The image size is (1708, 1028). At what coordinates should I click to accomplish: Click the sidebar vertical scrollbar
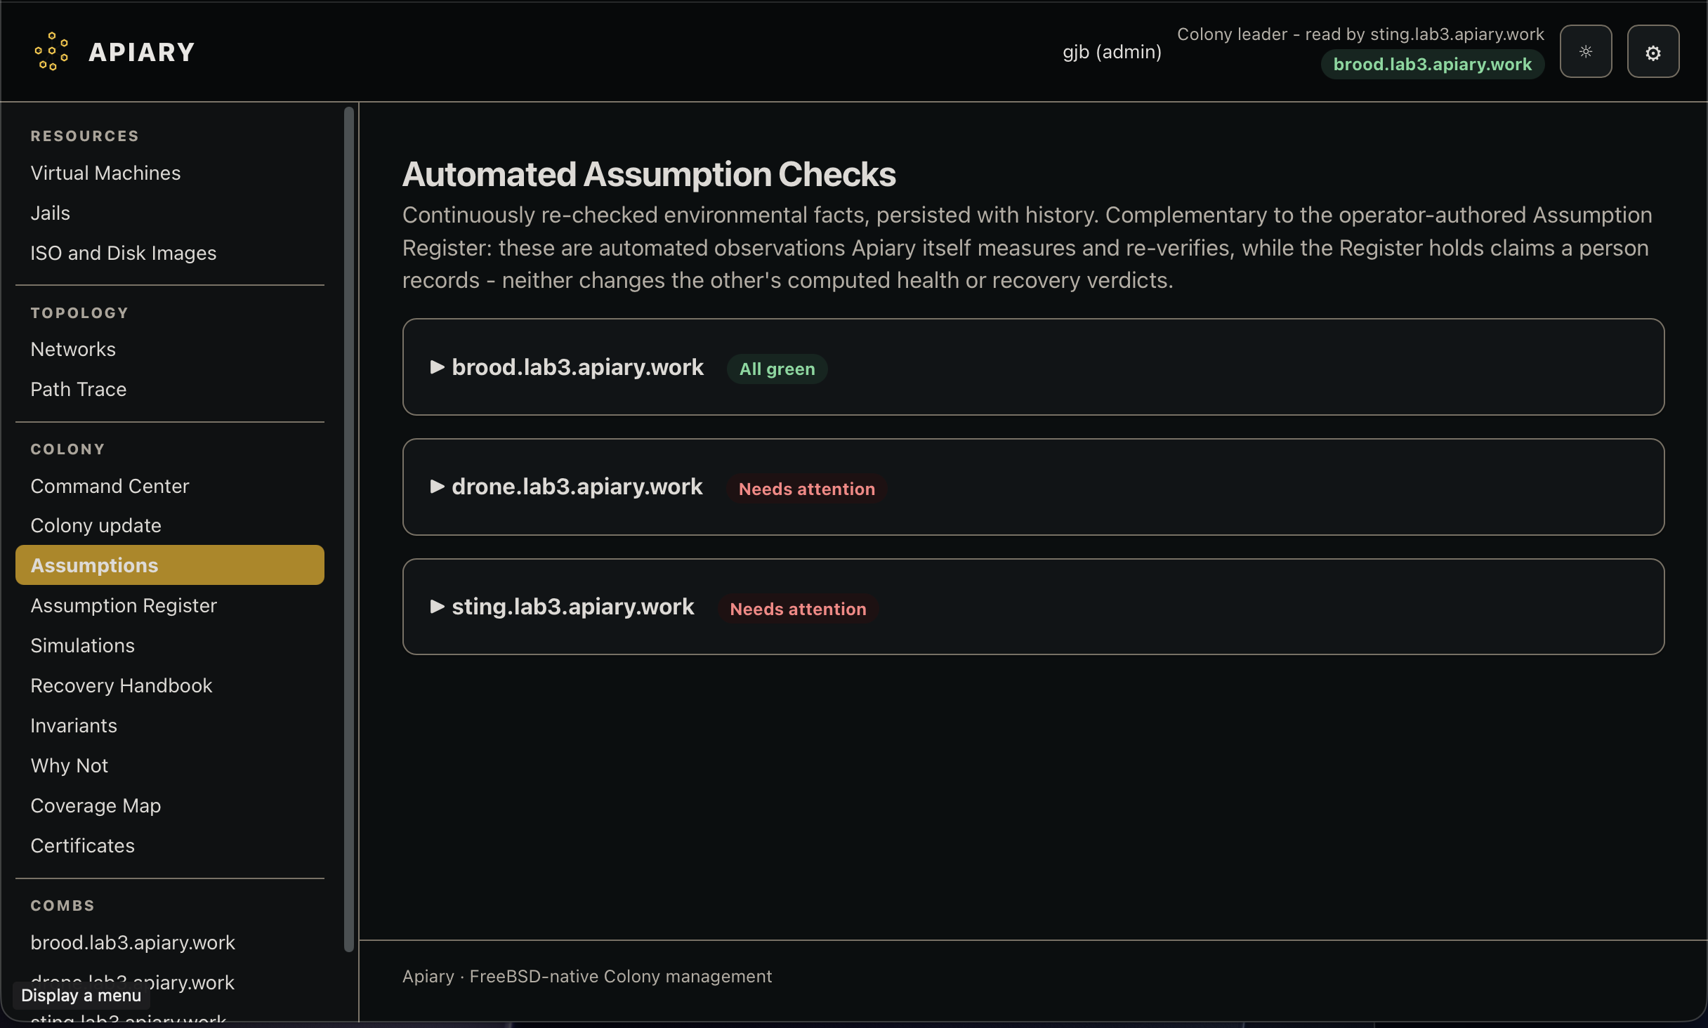tap(349, 528)
